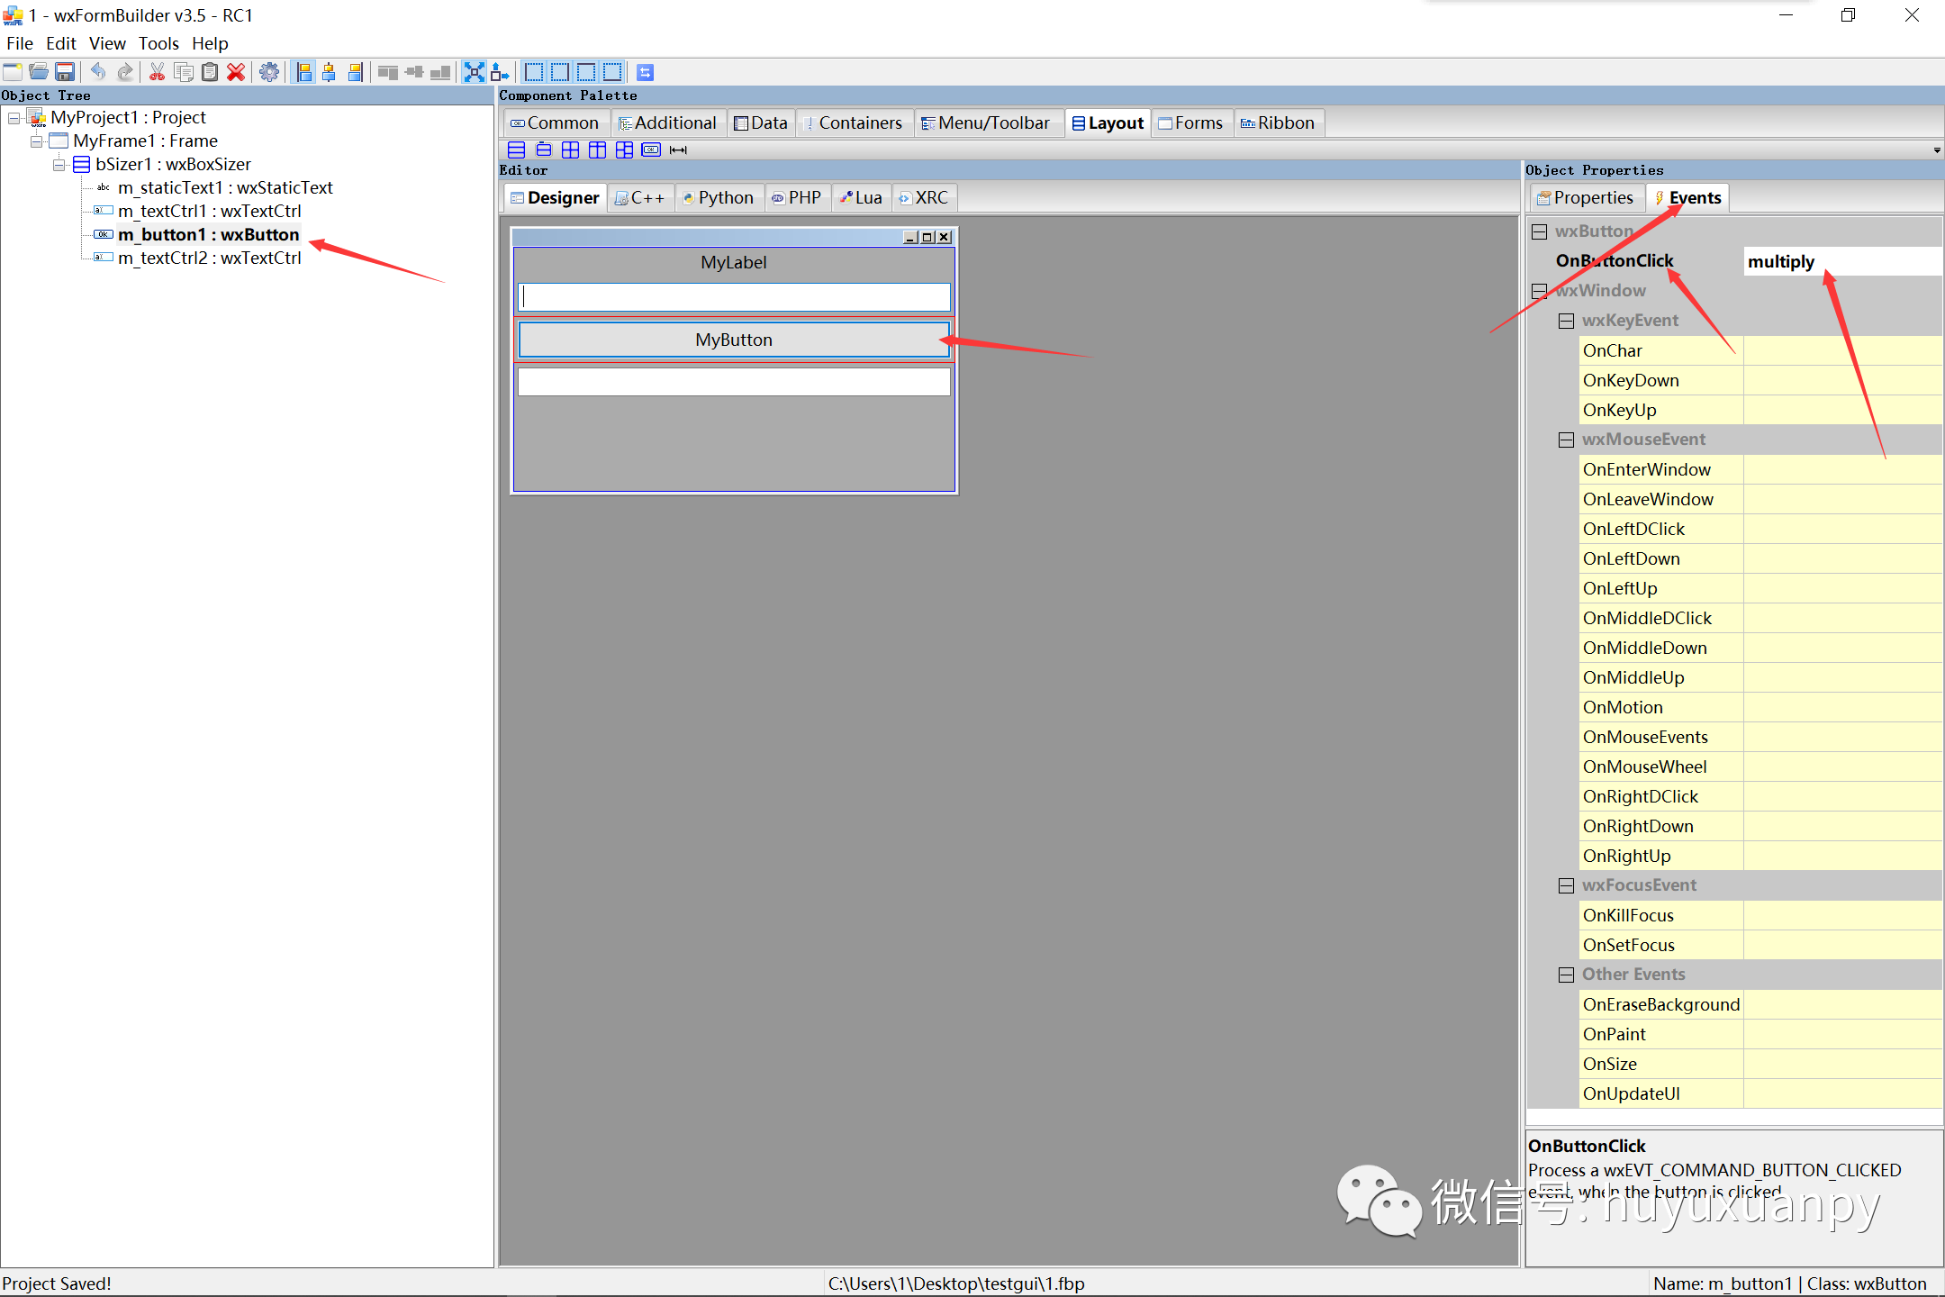Add a wxBoxSizer from Layout palette
The height and width of the screenshot is (1297, 1945).
click(516, 150)
